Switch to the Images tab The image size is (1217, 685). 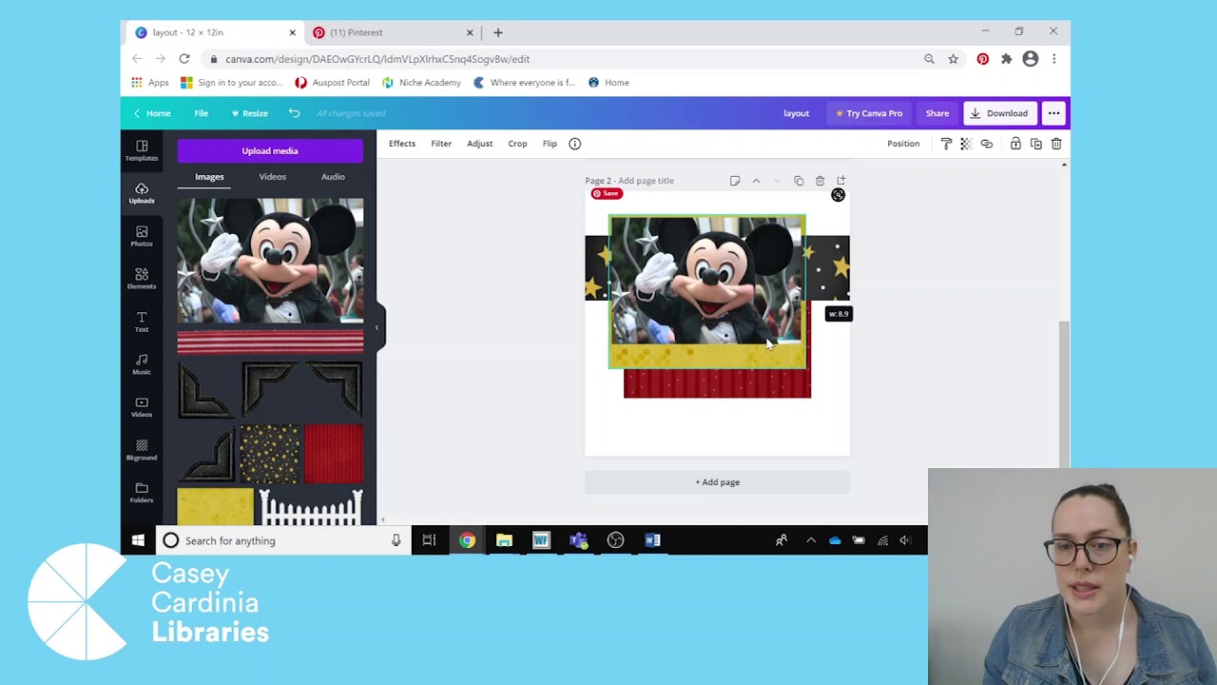[209, 177]
